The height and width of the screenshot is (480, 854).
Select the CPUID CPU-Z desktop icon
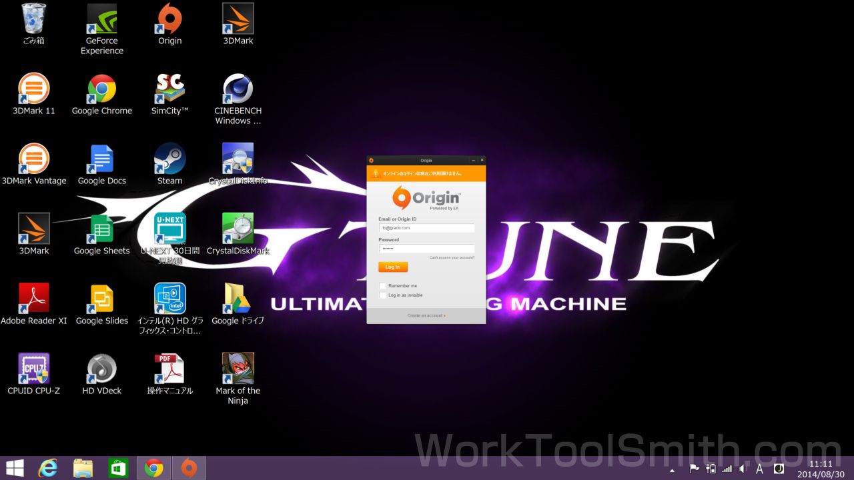click(34, 374)
